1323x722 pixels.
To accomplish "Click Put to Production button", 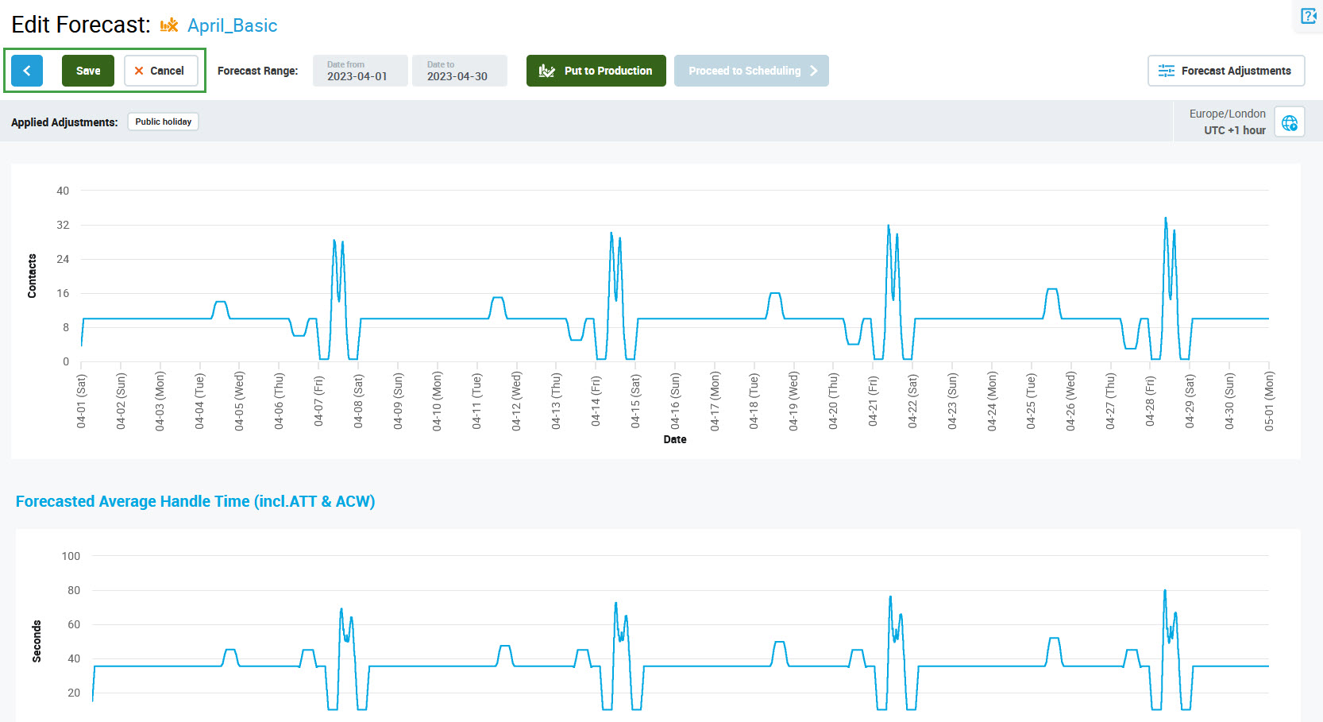I will 596,71.
